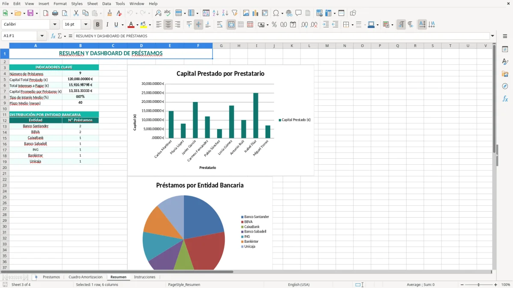Click column header G
Image resolution: width=513 pixels, height=288 pixels.
[221, 46]
